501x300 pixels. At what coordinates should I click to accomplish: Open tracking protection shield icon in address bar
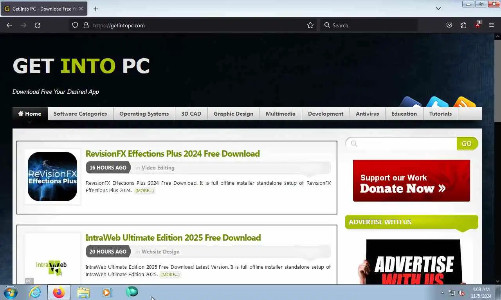75,25
